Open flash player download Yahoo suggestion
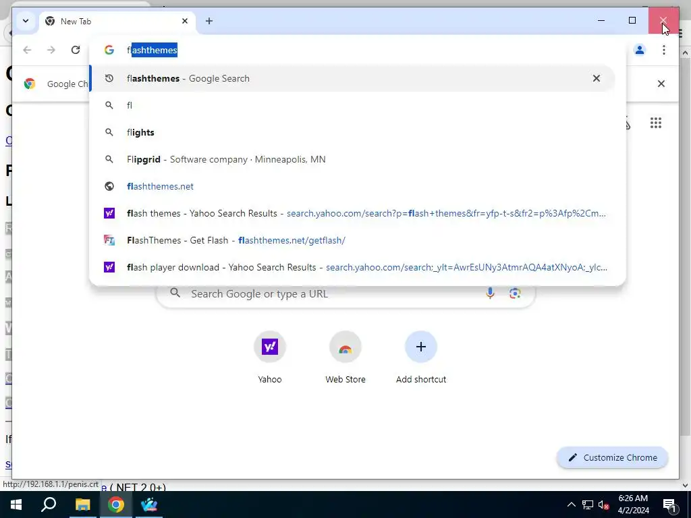 [x=352, y=267]
